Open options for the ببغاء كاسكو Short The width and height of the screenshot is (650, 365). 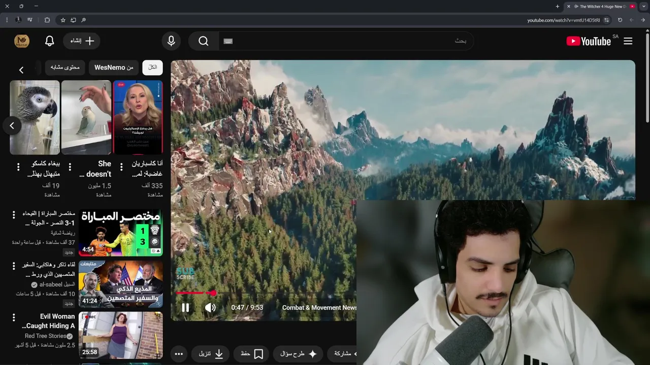18,167
